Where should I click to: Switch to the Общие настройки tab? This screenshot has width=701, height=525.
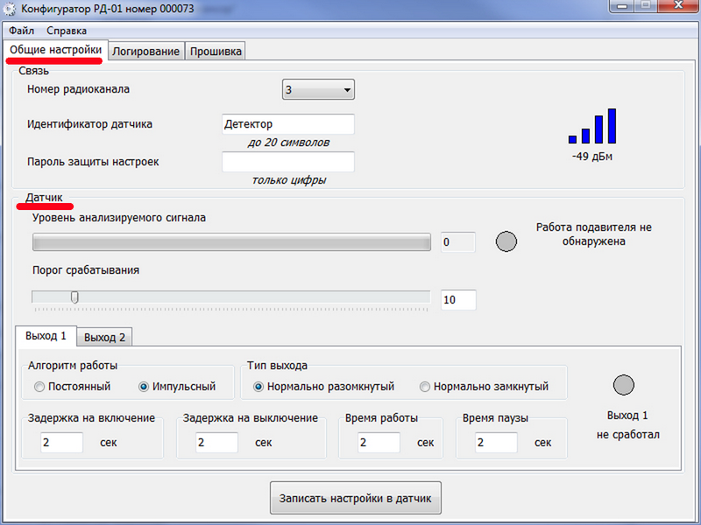pyautogui.click(x=56, y=50)
